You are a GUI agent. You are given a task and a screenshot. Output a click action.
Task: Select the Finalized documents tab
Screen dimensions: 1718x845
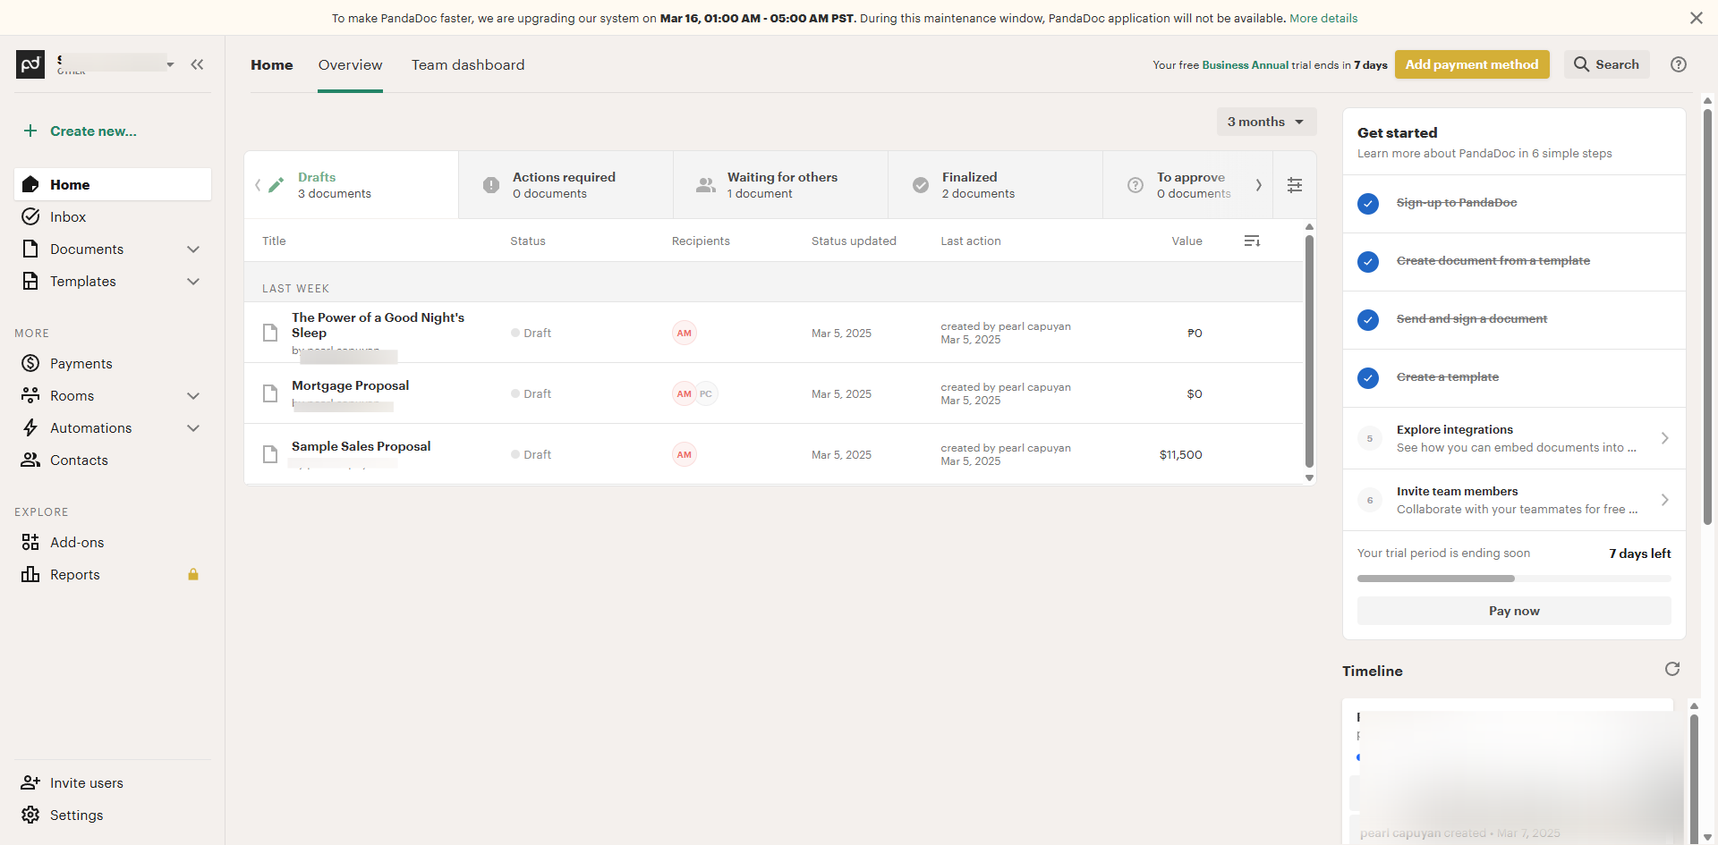[995, 185]
